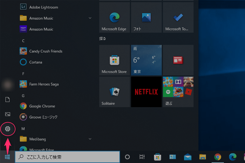Screen dimensions: 245x163
Task: Expand the Medibang folder chevron
Action: point(90,139)
